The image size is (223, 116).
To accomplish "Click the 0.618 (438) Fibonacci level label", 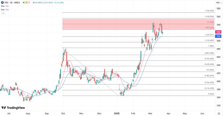I will (x=209, y=64).
